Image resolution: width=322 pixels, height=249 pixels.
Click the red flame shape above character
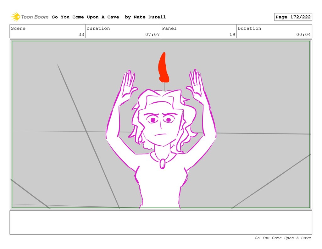(164, 67)
